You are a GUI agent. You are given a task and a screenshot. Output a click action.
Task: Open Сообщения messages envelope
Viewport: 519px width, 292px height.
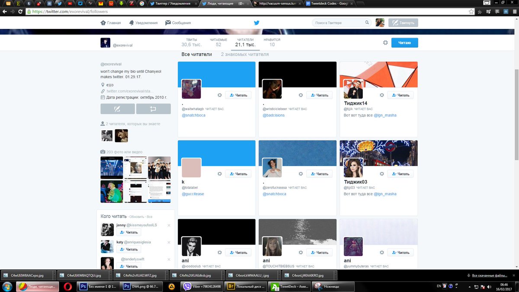178,23
